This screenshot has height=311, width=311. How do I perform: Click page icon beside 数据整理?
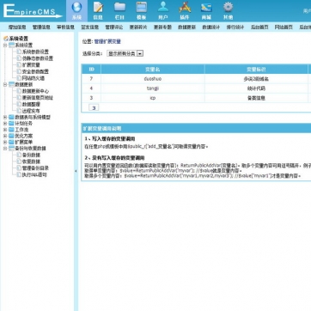pos(19,104)
